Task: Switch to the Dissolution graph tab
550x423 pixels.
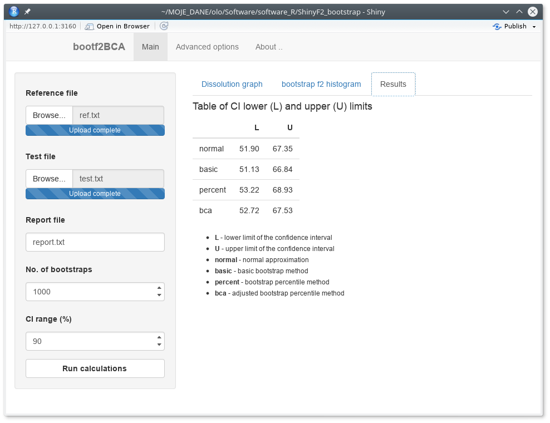Action: coord(232,84)
